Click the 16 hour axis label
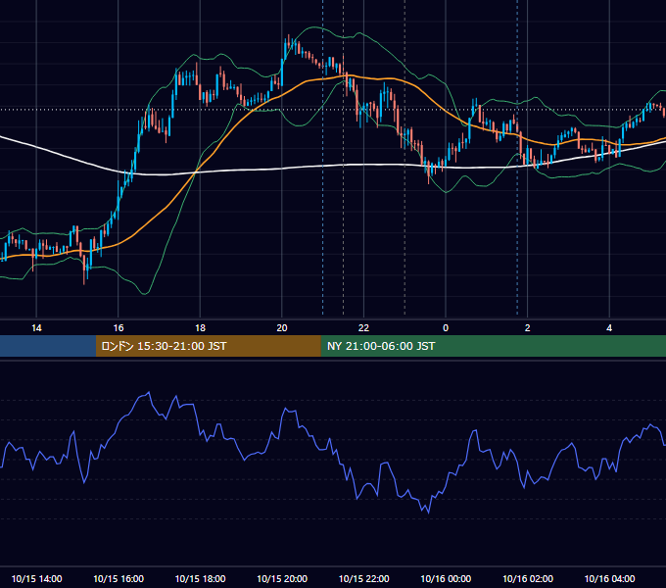Viewport: 666px width, 588px height. (x=119, y=328)
